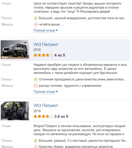
Task: Expand 'Полный отзыв' under 'расход топлива' review
Action: [44, 92]
